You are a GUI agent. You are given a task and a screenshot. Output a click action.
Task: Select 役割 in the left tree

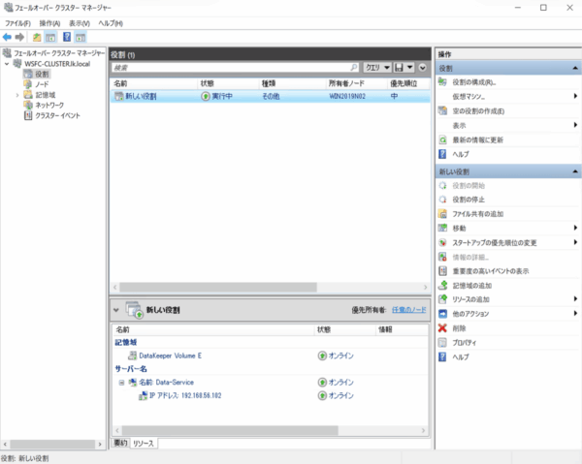coord(42,75)
